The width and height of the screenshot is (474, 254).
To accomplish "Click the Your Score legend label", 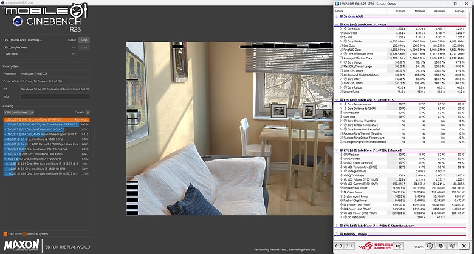I will pyautogui.click(x=15, y=234).
